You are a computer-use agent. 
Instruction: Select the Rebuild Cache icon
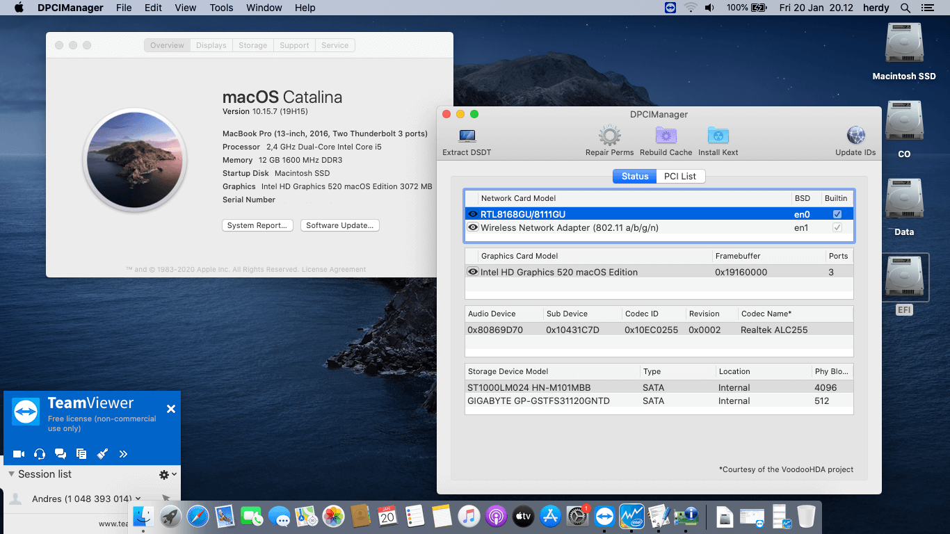click(666, 136)
